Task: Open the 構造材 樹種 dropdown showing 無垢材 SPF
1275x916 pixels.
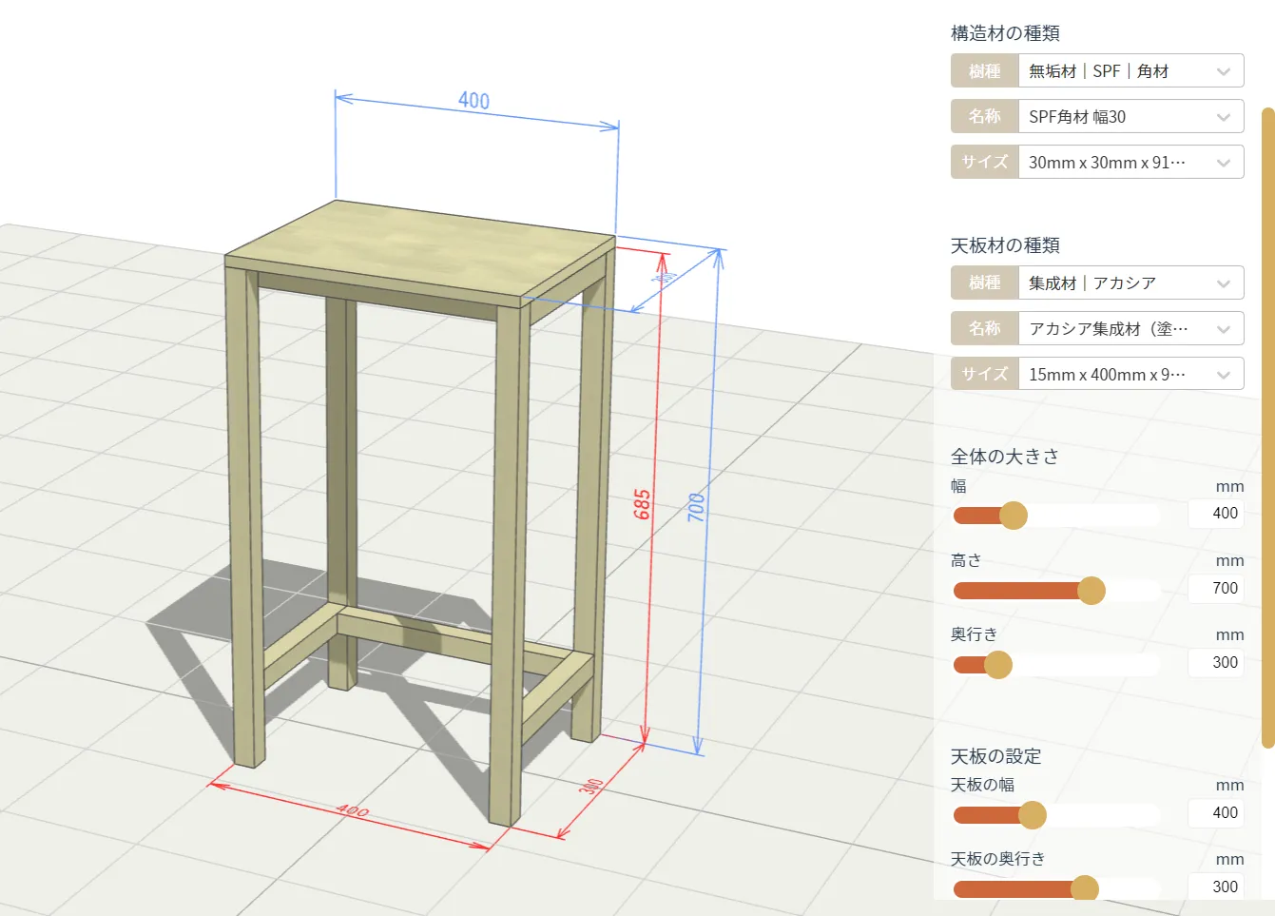Action: click(1130, 71)
